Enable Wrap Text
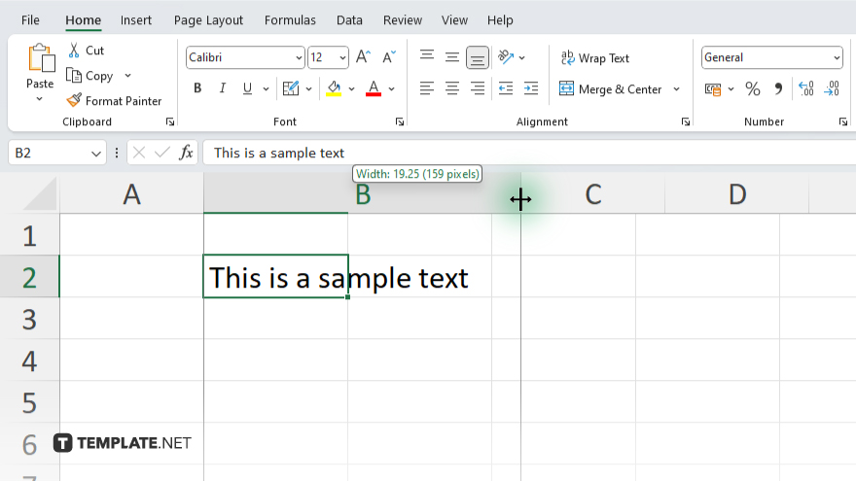This screenshot has width=856, height=481. point(595,57)
